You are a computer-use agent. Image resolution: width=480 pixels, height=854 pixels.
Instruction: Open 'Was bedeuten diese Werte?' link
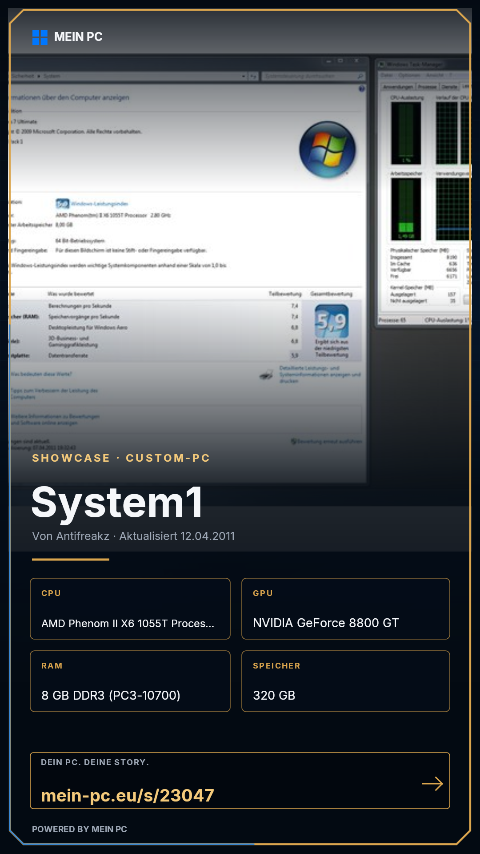(x=41, y=374)
